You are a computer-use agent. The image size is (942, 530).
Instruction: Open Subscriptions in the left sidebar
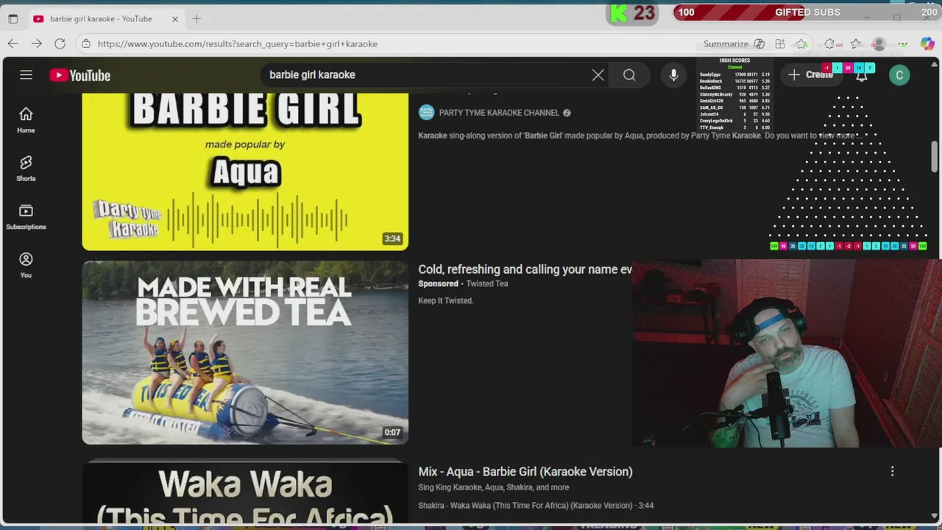point(26,217)
